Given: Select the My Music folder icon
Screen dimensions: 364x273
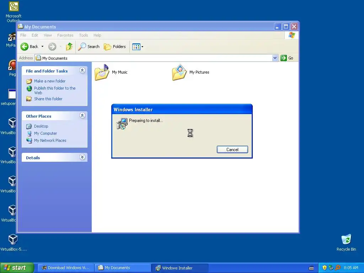Looking at the screenshot, I should pos(102,73).
